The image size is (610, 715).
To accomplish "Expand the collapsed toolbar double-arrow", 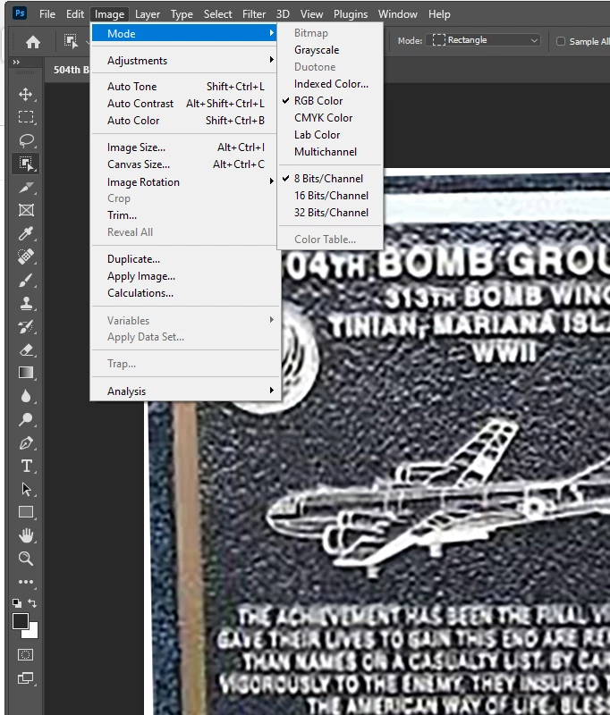I will (16, 62).
